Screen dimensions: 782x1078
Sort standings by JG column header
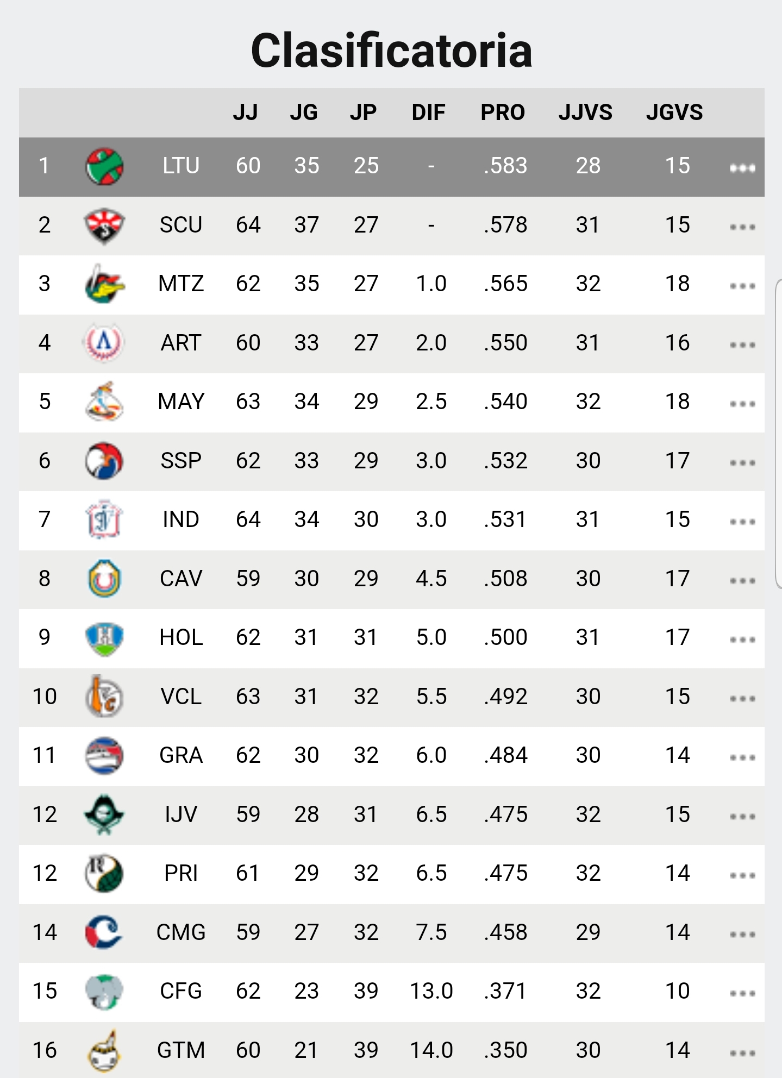click(304, 112)
